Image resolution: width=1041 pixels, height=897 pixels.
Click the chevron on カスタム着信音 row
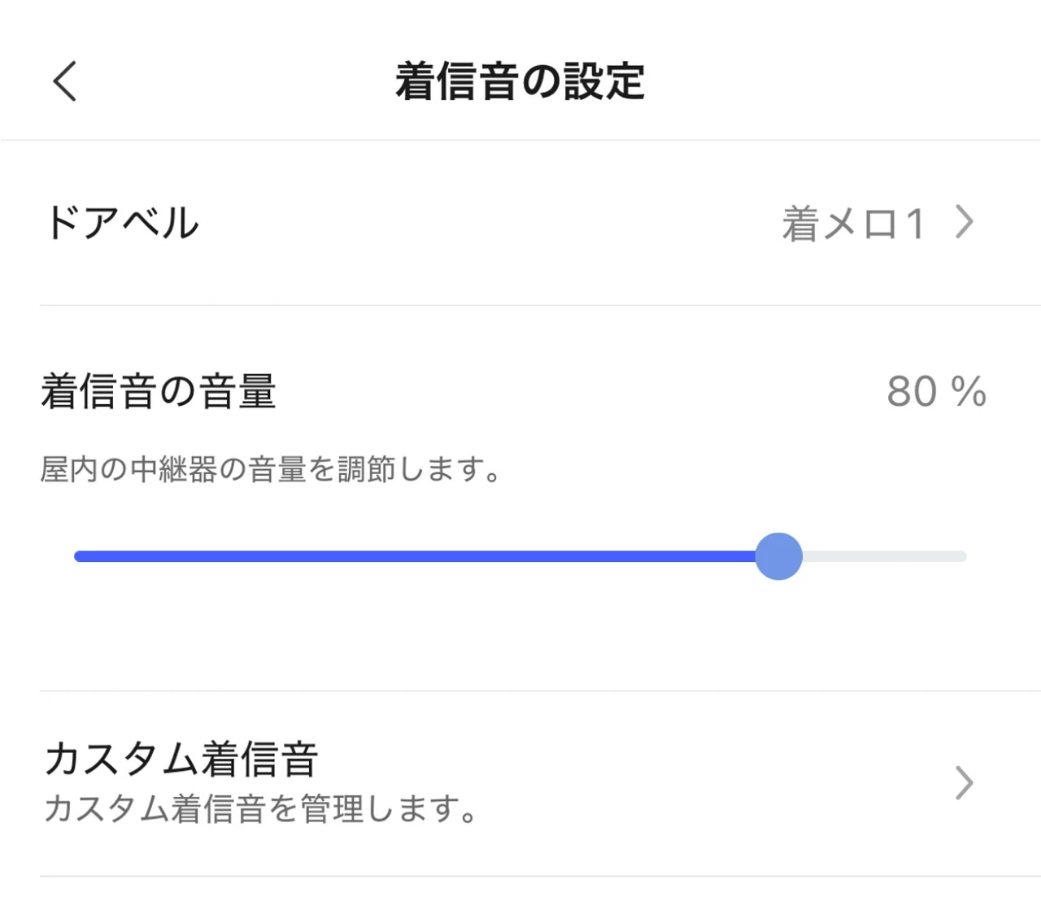(x=965, y=783)
